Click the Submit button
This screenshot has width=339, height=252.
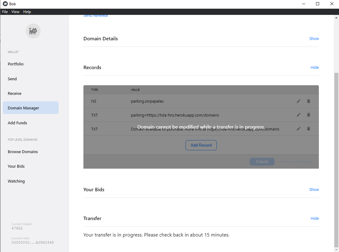[x=262, y=161]
